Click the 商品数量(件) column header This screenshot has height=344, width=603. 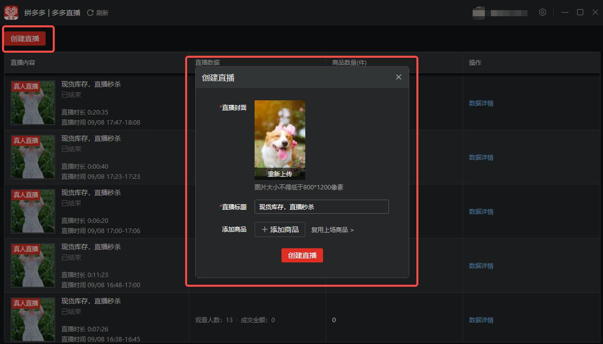point(349,62)
